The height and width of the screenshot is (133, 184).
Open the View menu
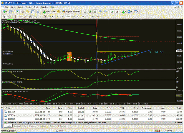point(13,7)
